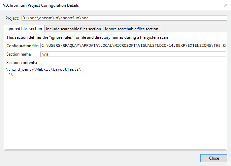Click the ignore rules description text
This screenshot has height=166, width=231.
tap(87, 37)
